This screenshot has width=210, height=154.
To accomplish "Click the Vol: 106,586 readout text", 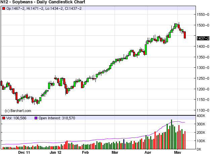I will tap(17, 118).
